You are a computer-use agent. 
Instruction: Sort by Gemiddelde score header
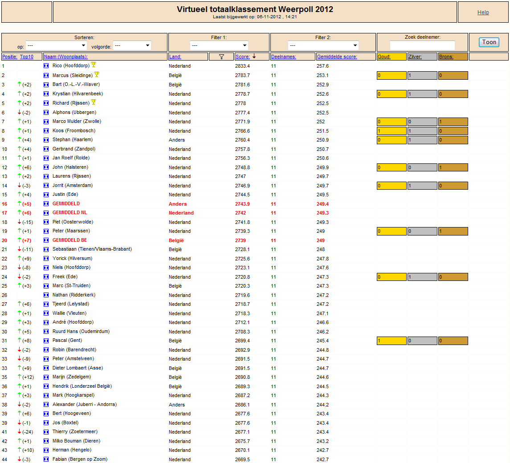coord(337,57)
